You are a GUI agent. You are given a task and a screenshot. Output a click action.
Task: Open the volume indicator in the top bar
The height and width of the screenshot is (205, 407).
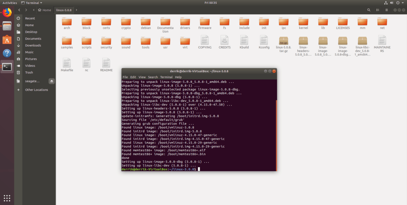[x=392, y=3]
